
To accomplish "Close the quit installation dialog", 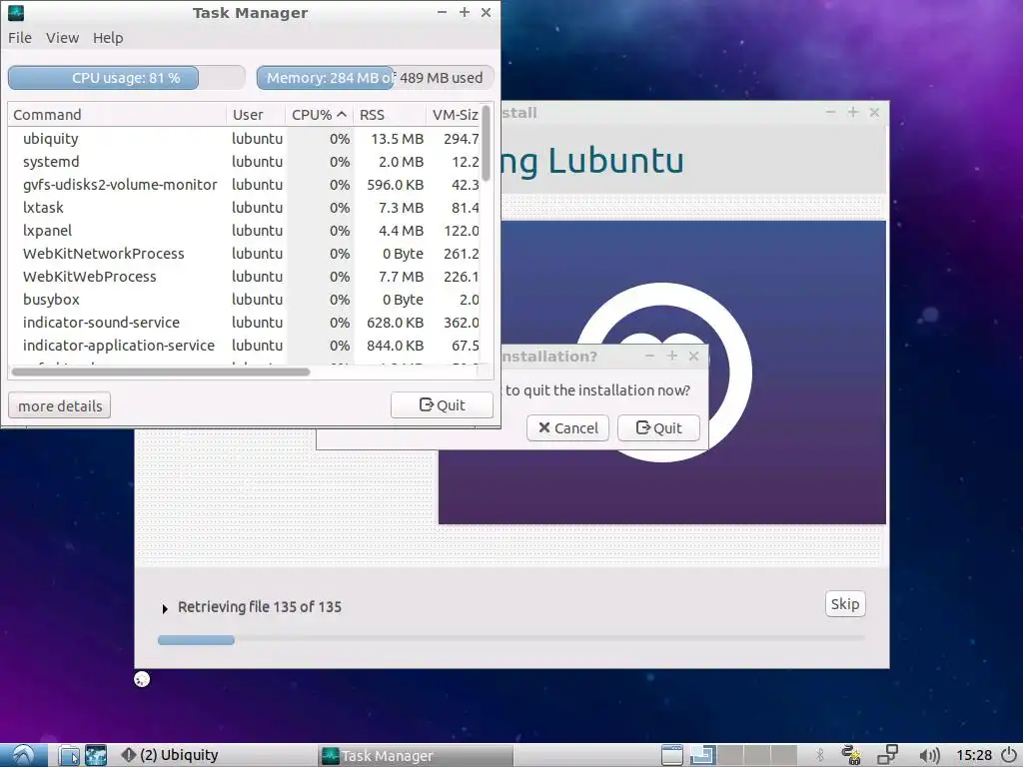I will tap(693, 357).
